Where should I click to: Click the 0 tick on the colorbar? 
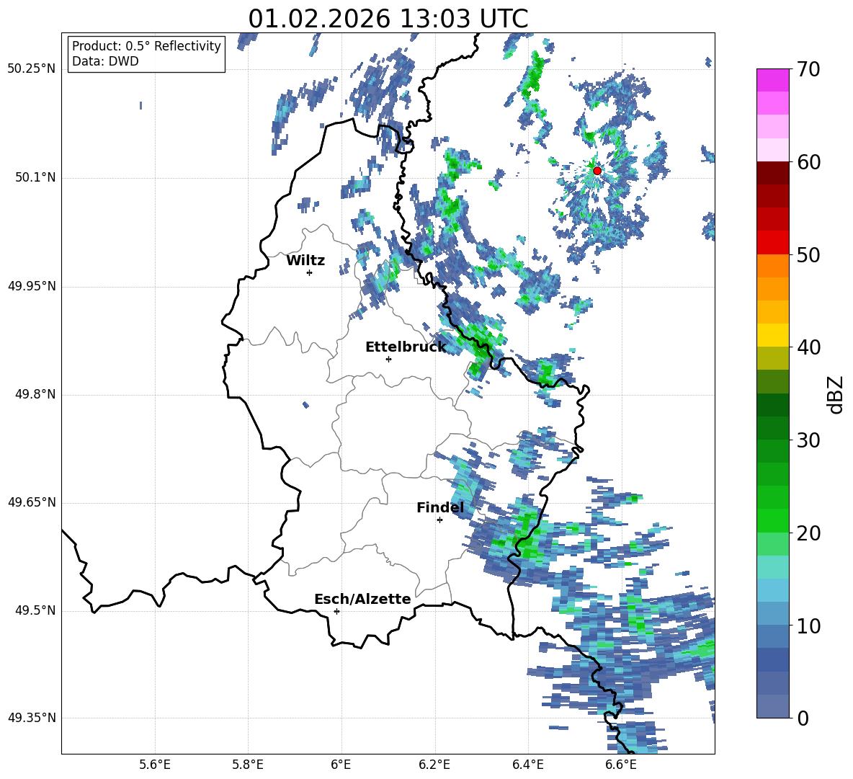[x=803, y=718]
